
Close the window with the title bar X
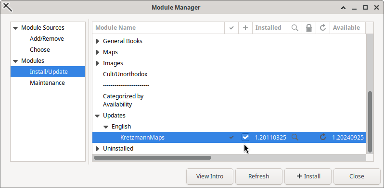point(376,8)
